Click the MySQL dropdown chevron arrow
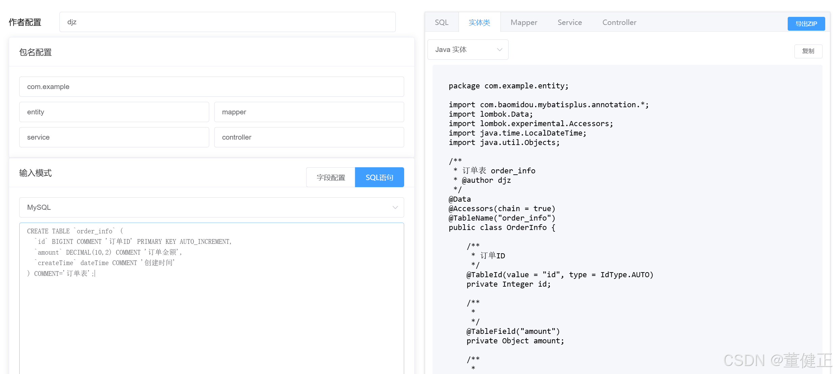The width and height of the screenshot is (834, 374). pos(395,207)
